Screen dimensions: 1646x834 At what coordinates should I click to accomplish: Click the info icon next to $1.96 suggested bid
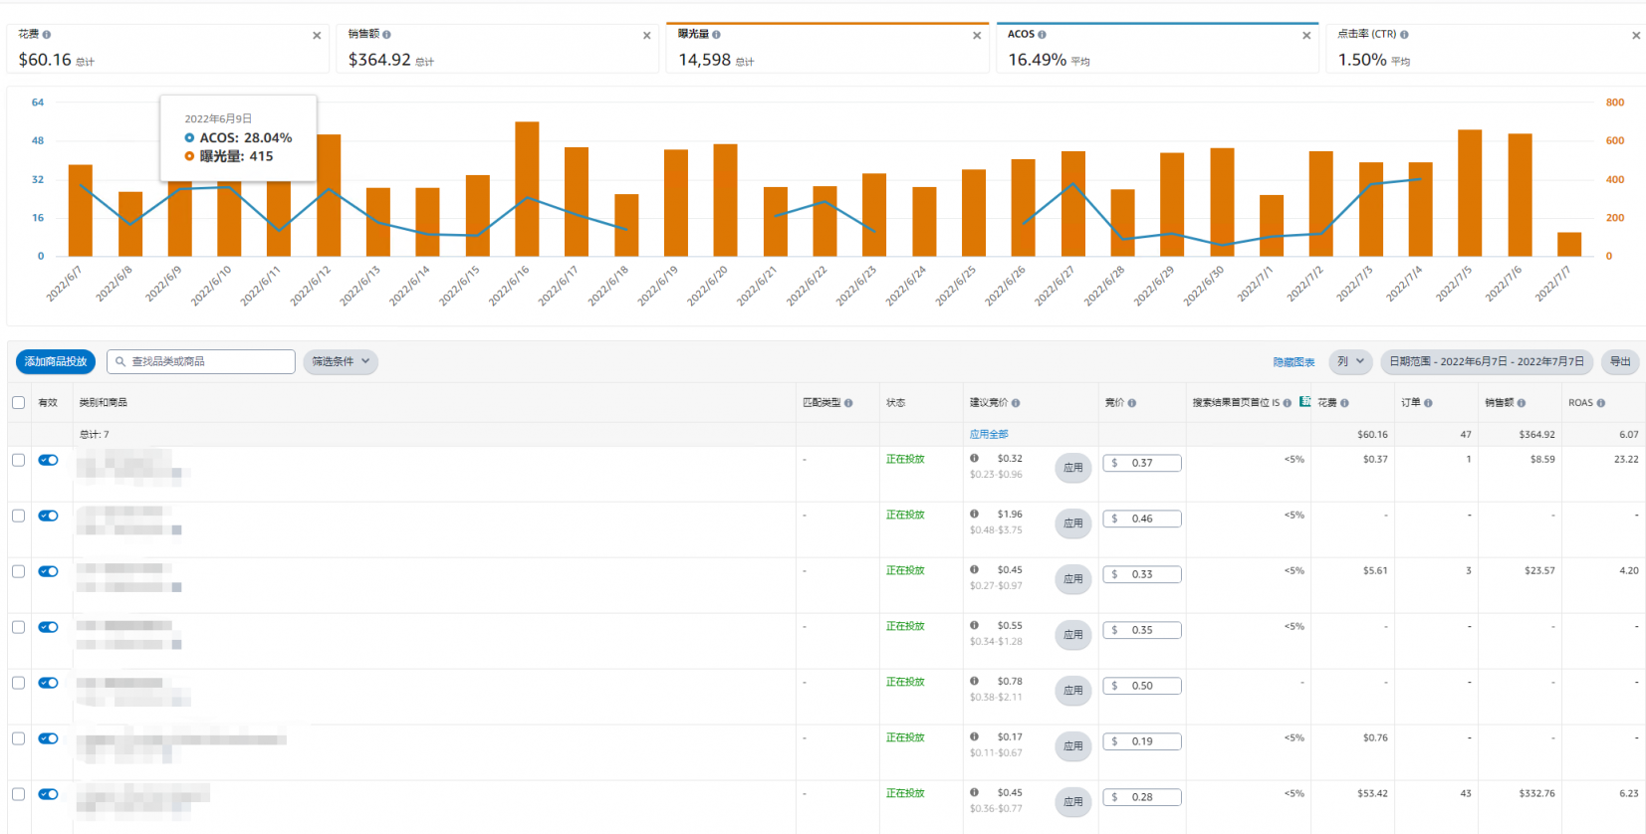[x=974, y=515]
